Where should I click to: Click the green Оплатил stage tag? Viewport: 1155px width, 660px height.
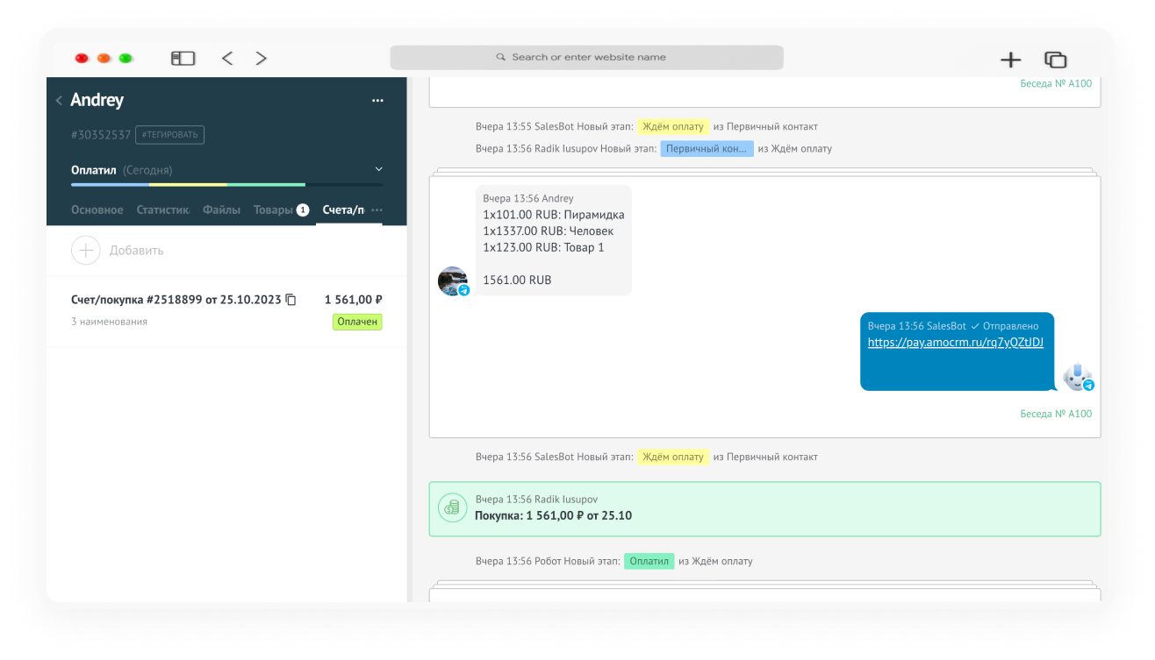pyautogui.click(x=649, y=561)
